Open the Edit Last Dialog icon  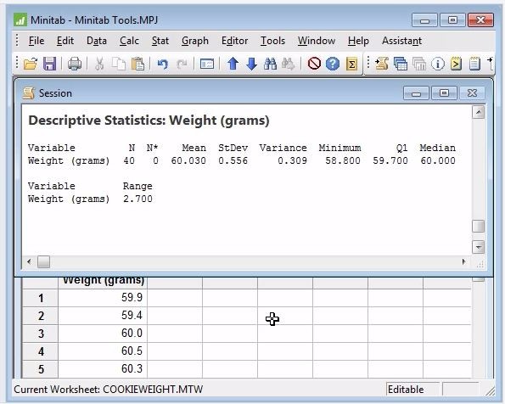207,64
